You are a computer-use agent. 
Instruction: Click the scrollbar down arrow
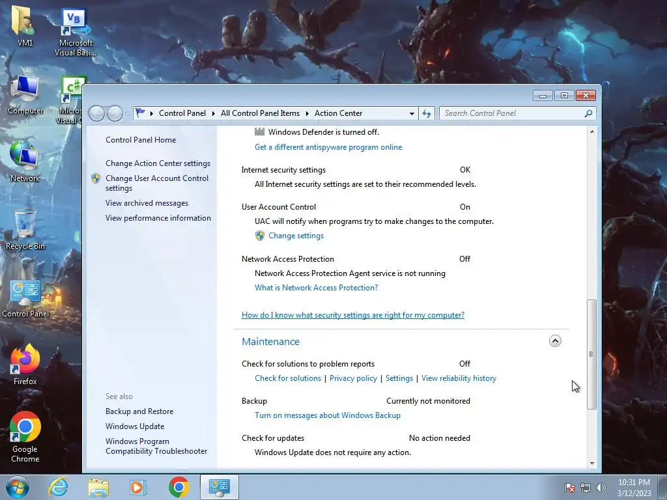click(x=591, y=464)
